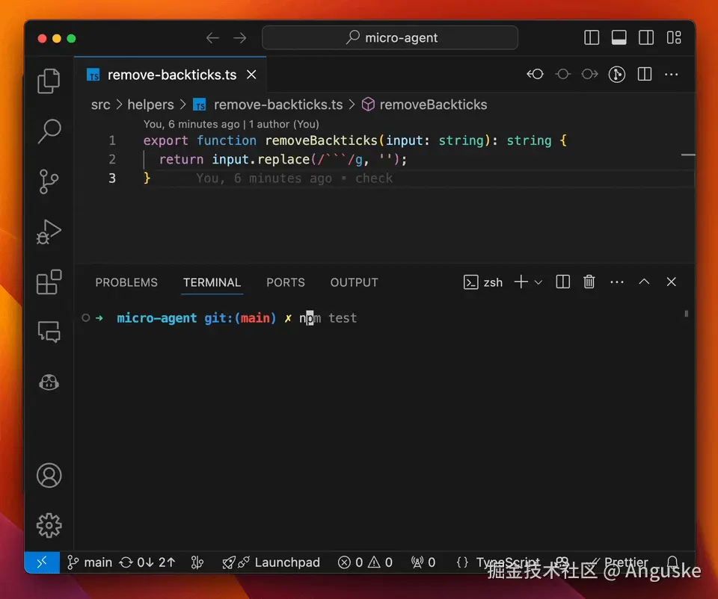Screen dimensions: 718x599
Task: Open the Chat view in activity bar
Action: [x=49, y=332]
